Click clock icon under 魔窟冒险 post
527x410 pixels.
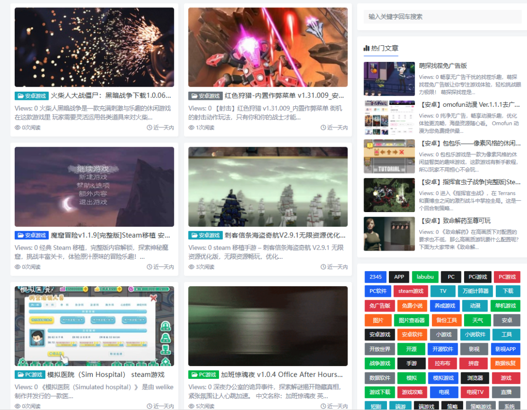(x=149, y=267)
